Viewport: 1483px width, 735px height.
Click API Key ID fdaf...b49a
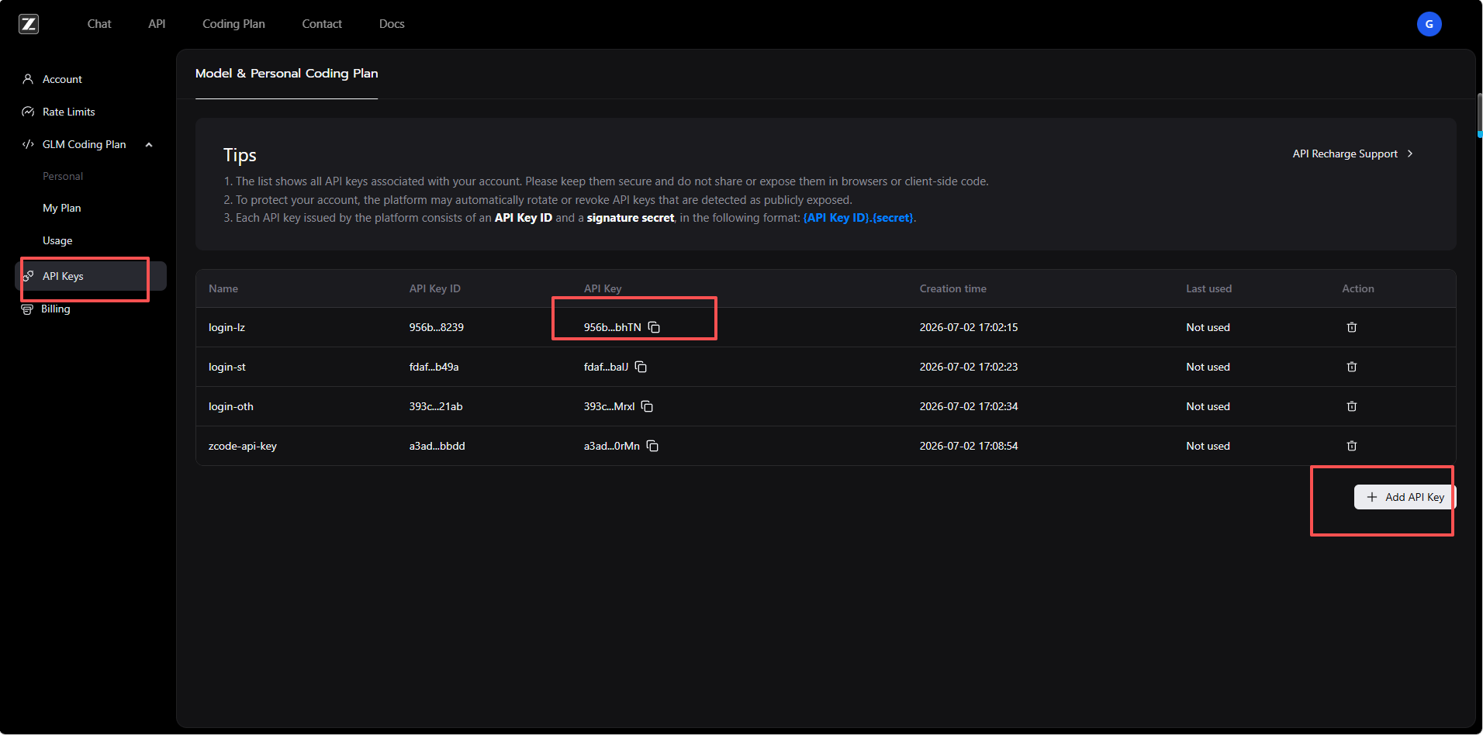click(x=434, y=367)
